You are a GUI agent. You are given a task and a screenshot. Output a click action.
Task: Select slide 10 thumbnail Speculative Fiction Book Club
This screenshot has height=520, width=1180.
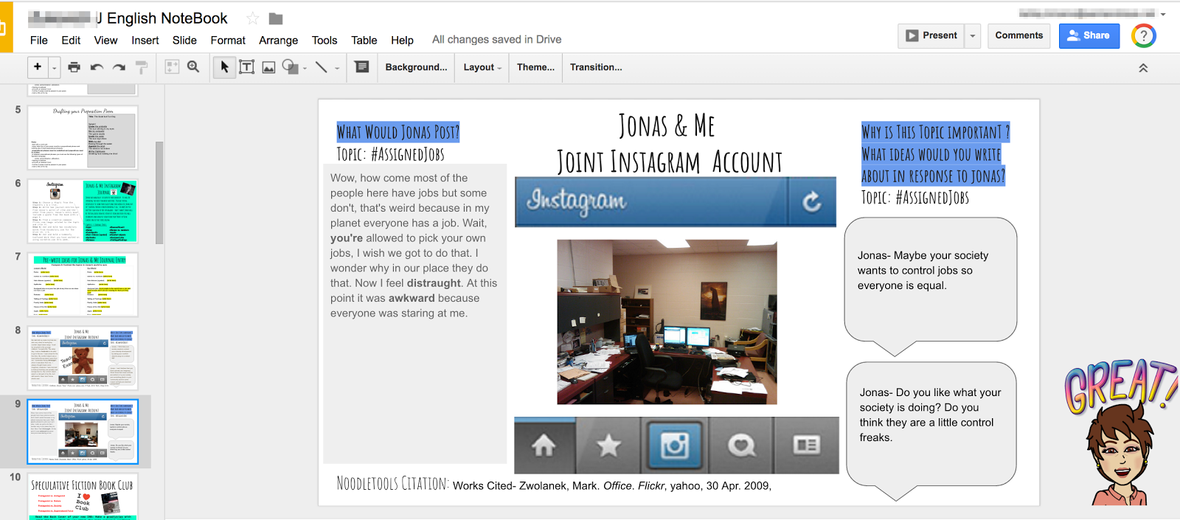83,497
